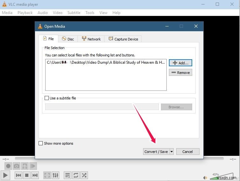The width and height of the screenshot is (240, 181).
Task: Select the Video Dump file path entry
Action: pos(106,62)
